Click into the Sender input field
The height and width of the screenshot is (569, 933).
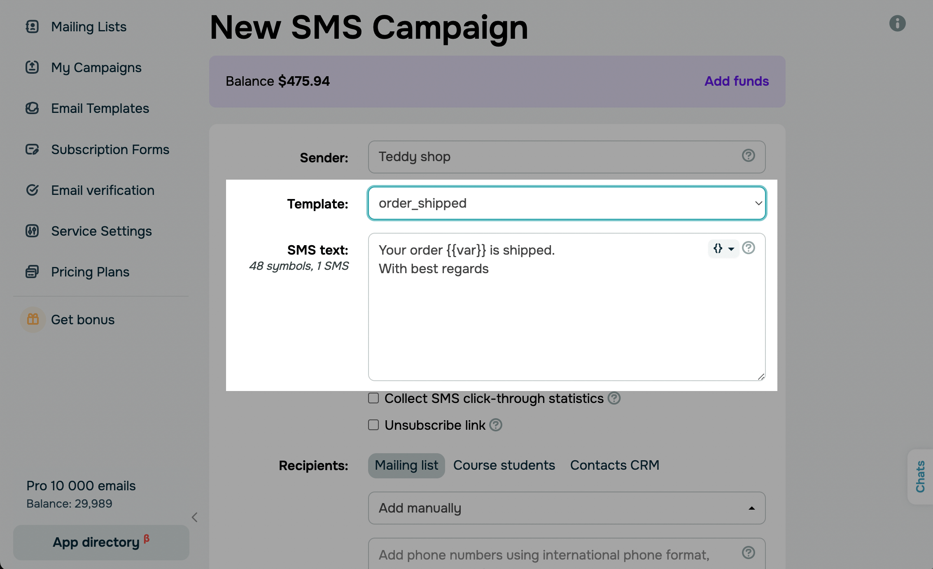point(556,157)
